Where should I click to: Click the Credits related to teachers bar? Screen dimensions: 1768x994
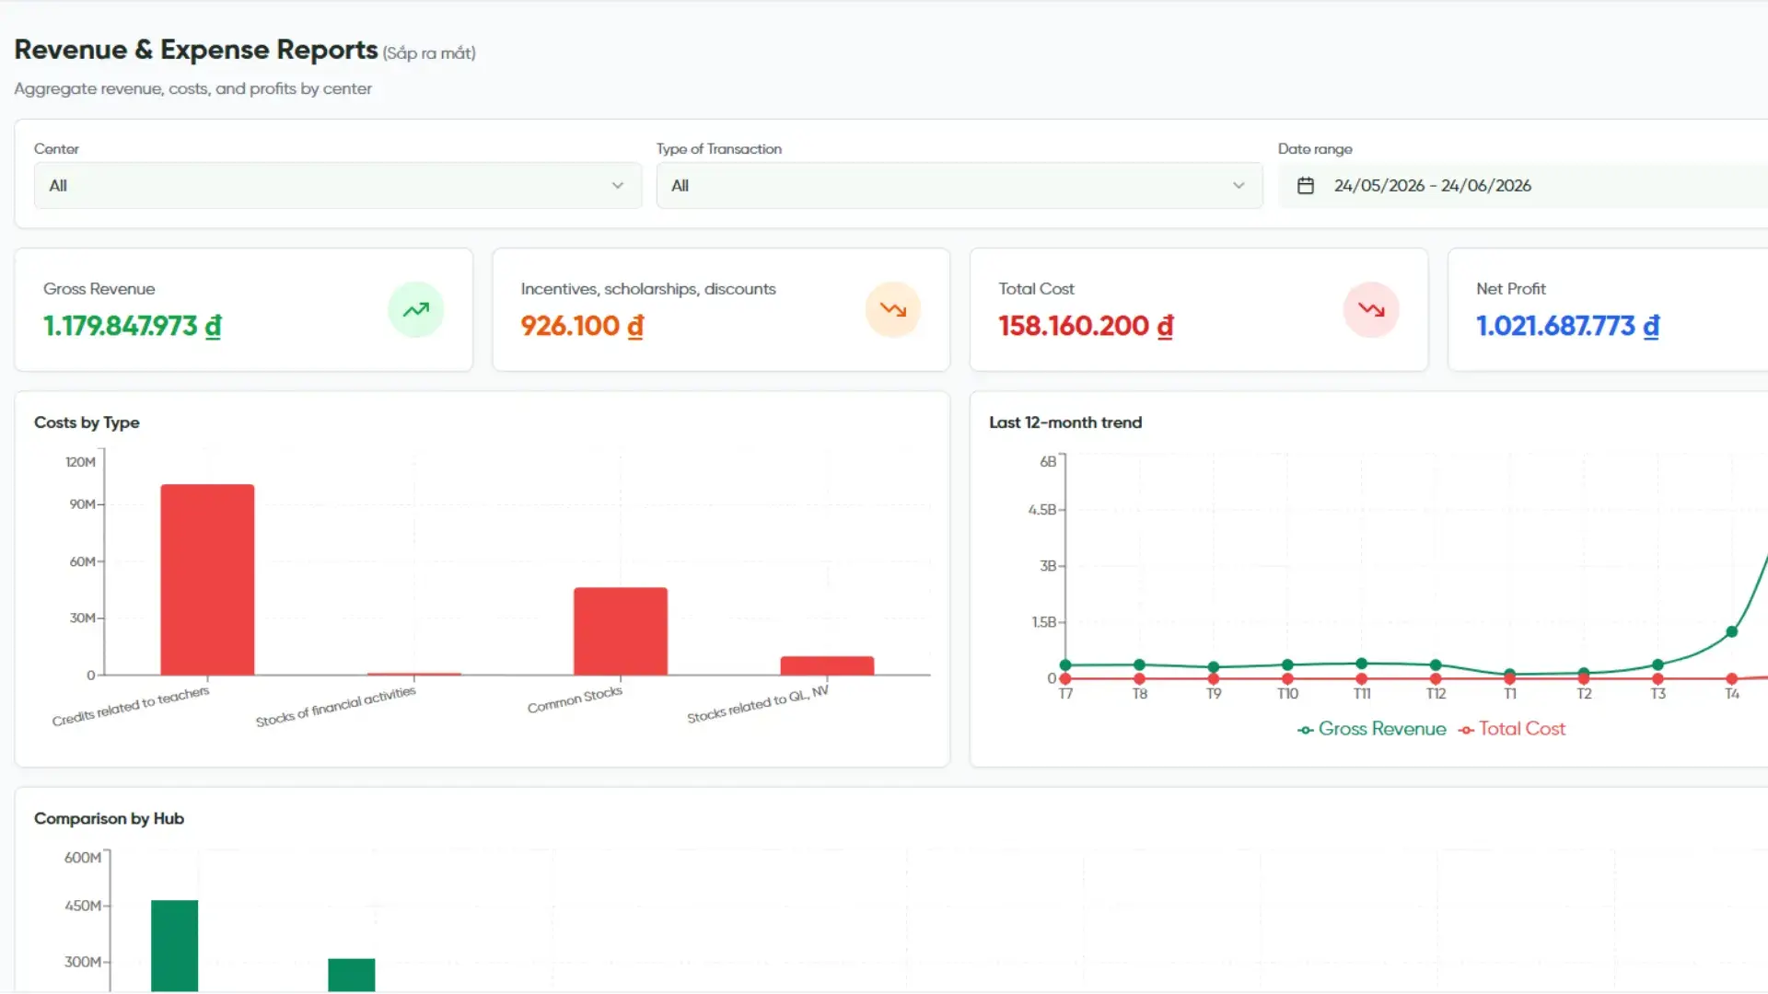tap(207, 580)
